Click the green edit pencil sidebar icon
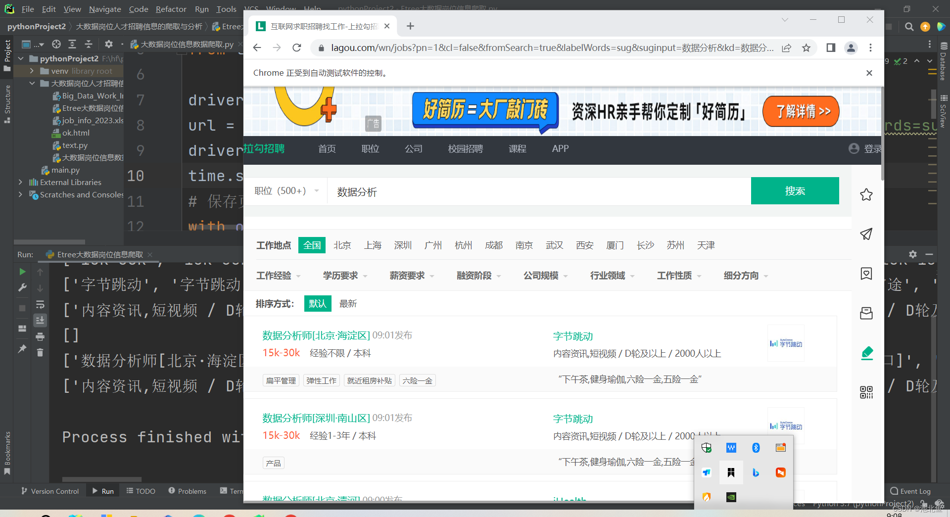 tap(867, 353)
